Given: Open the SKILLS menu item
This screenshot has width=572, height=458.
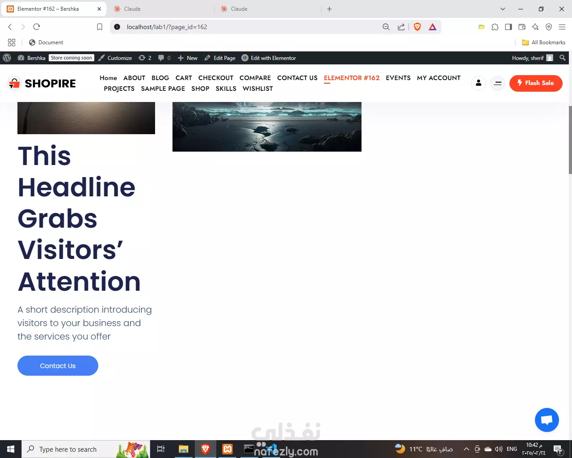Looking at the screenshot, I should point(226,89).
